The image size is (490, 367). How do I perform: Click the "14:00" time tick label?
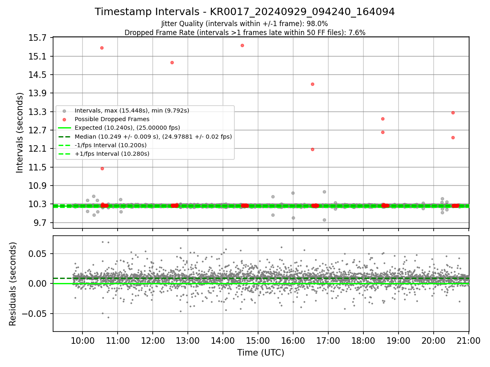point(223,340)
